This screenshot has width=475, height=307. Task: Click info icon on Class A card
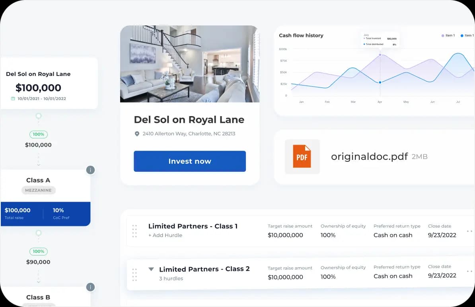point(90,170)
